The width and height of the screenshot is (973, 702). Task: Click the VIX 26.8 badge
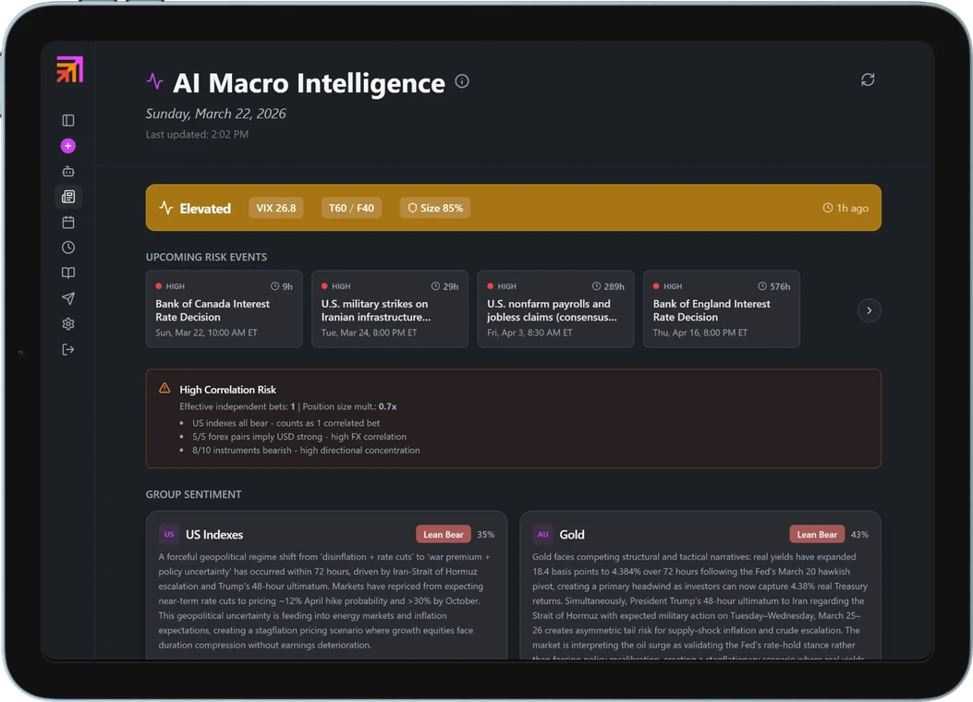[x=276, y=208]
